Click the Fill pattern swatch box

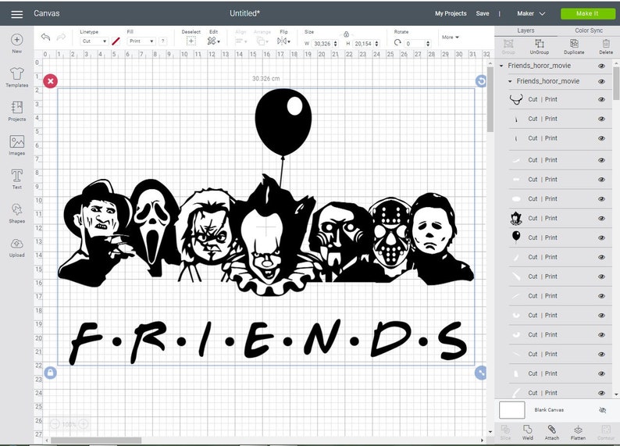point(162,41)
